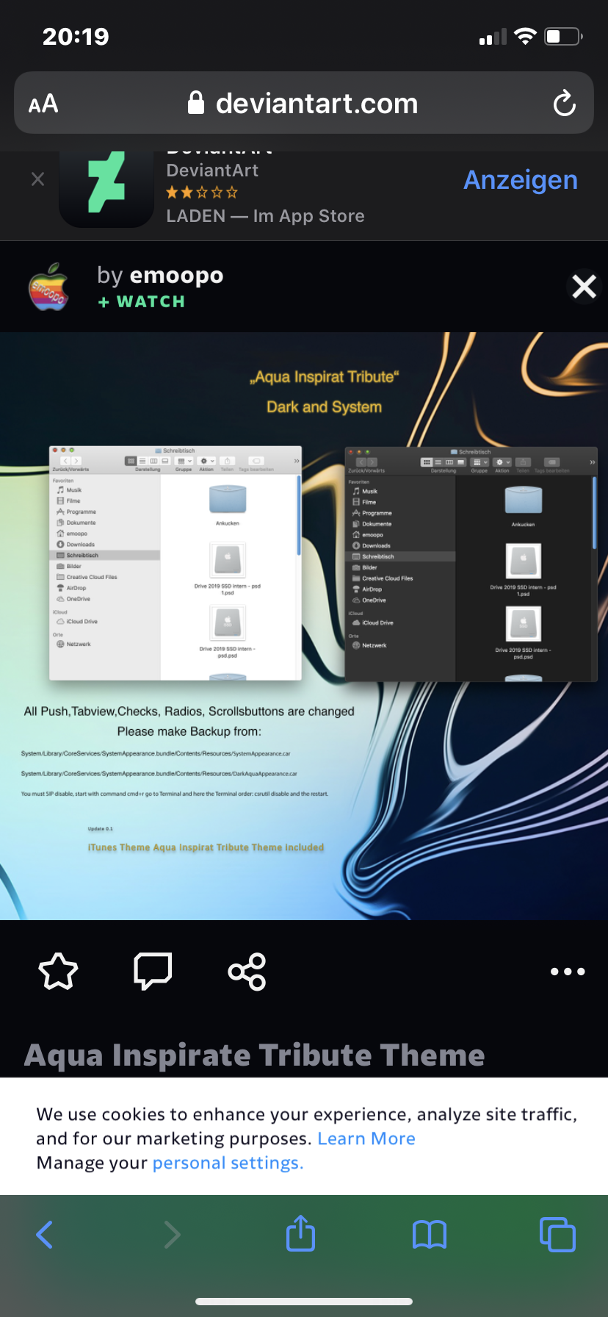Viewport: 608px width, 1317px height.
Task: Open the Learn More cookie link
Action: pyautogui.click(x=366, y=1138)
